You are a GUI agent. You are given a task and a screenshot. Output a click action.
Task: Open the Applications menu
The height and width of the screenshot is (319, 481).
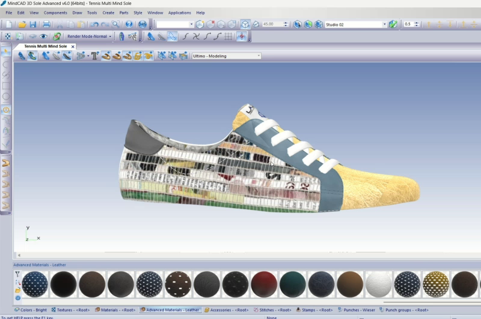pyautogui.click(x=179, y=13)
